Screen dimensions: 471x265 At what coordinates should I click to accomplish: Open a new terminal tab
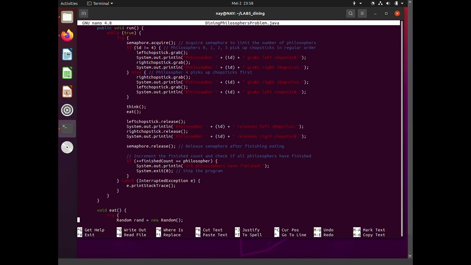(84, 14)
